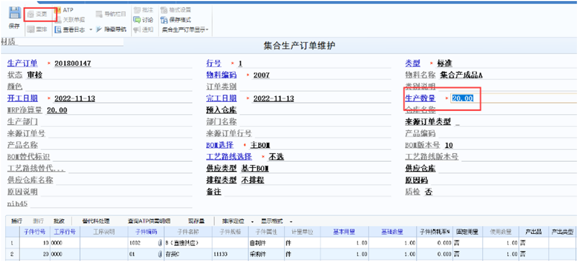The height and width of the screenshot is (262, 578).
Task: Click the 行号 field label link
Action: (x=213, y=63)
